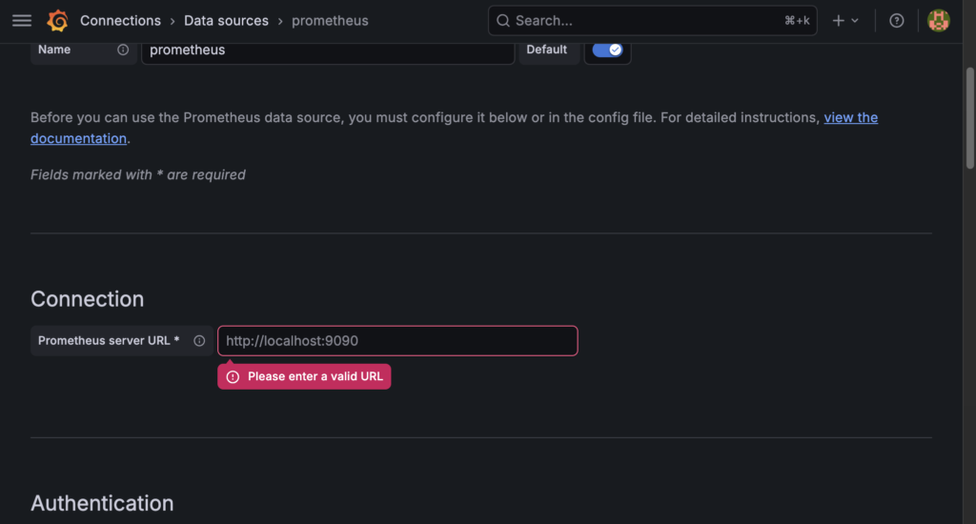Click the Grafana logo icon
Image resolution: width=976 pixels, height=524 pixels.
coord(57,21)
